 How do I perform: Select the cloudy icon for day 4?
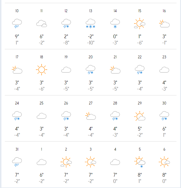coord(115,162)
